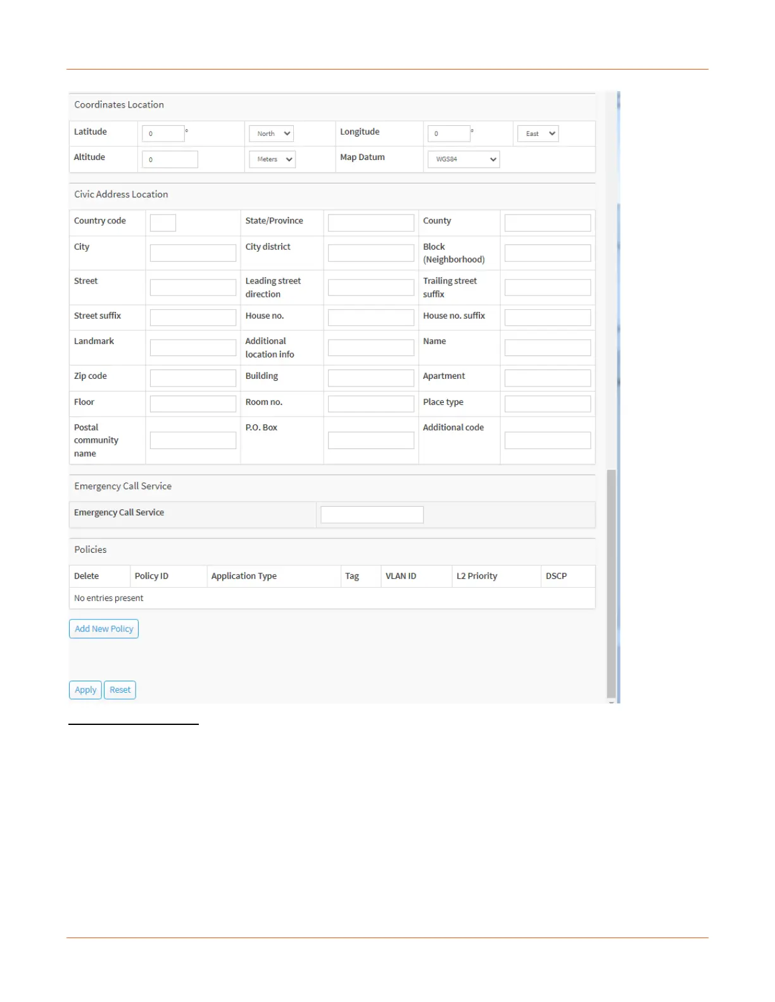Image resolution: width=775 pixels, height=1002 pixels.
Task: Click the Block (Neighborhood) input field
Action: point(548,253)
